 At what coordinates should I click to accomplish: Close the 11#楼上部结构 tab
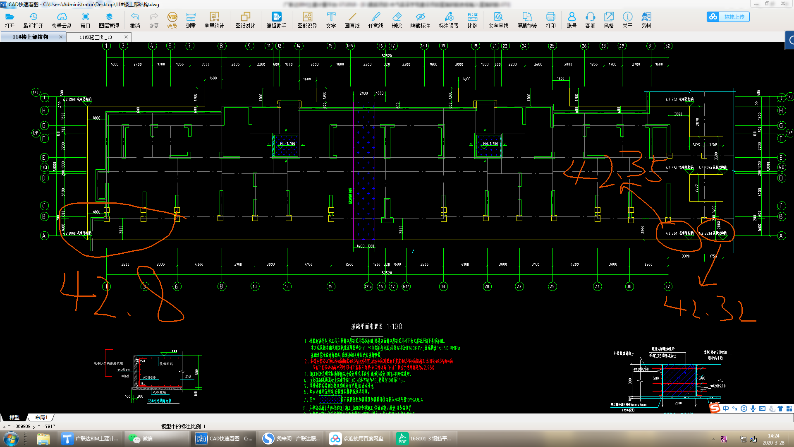61,37
